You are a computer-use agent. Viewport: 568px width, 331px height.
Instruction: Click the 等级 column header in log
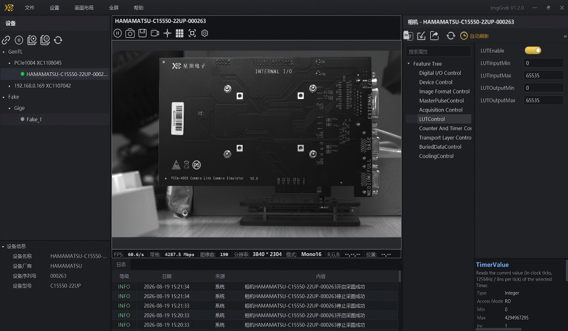(x=124, y=276)
